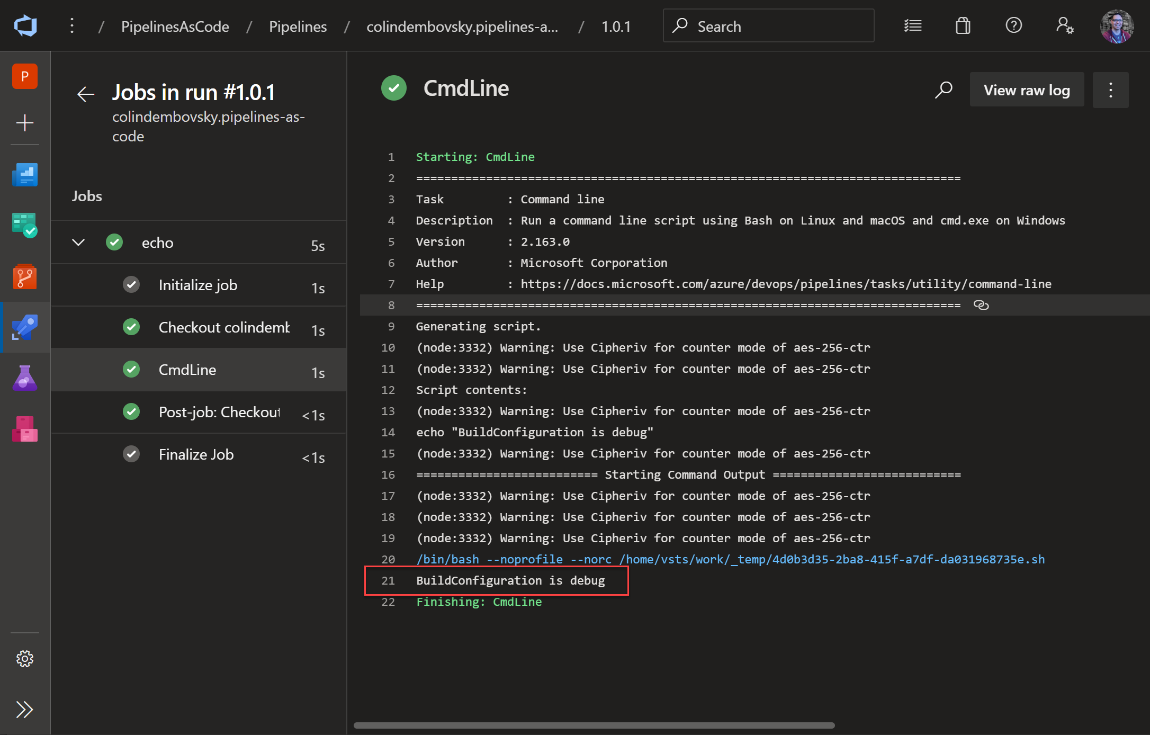Collapse the echo job in the Jobs list
The image size is (1150, 735).
tap(78, 242)
